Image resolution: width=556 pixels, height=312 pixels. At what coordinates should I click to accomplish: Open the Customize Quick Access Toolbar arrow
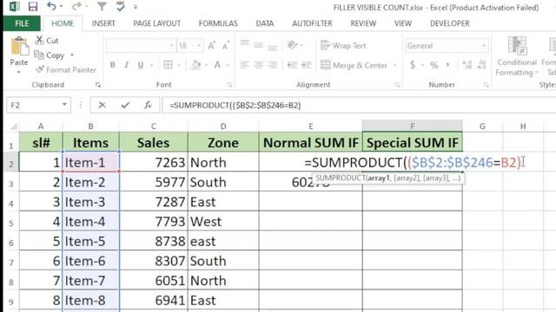[136, 7]
